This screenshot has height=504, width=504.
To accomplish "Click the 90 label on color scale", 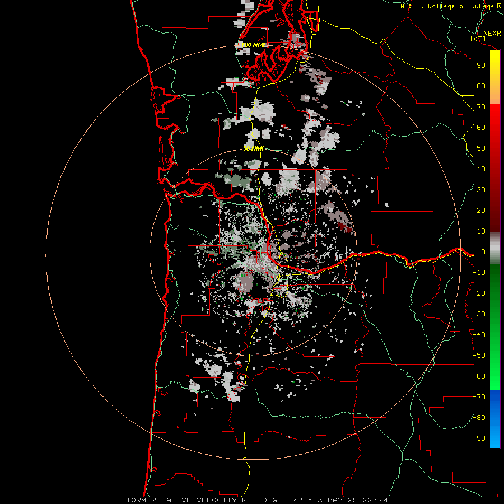I will pyautogui.click(x=481, y=66).
